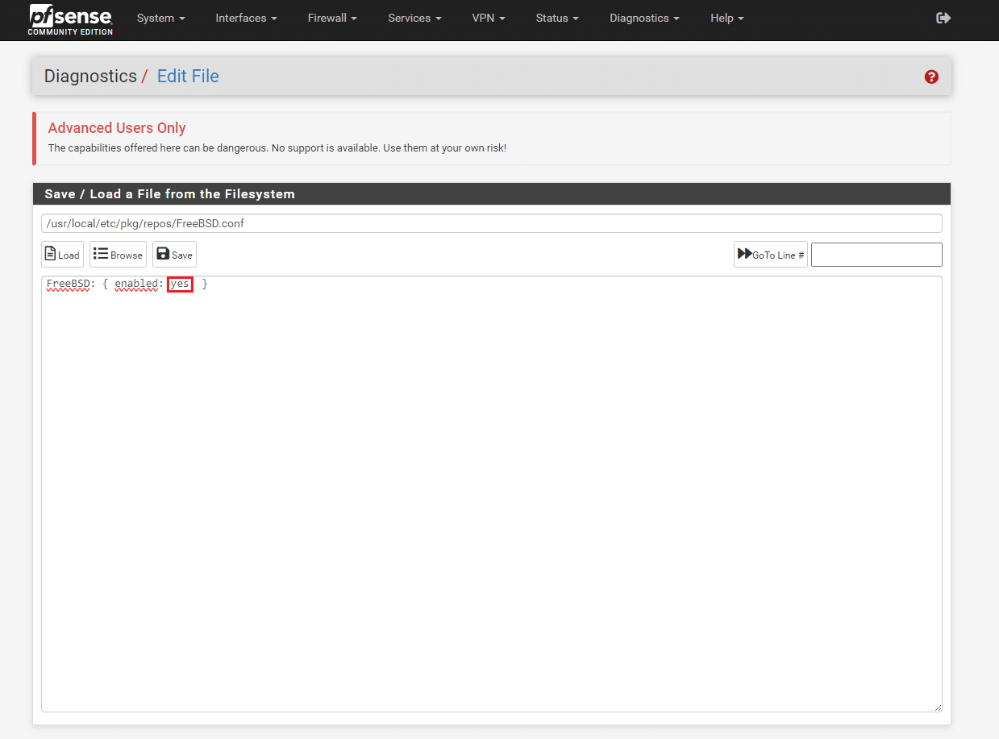The height and width of the screenshot is (739, 999).
Task: Click the word 'FreeBSD' in the editor
Action: click(69, 284)
